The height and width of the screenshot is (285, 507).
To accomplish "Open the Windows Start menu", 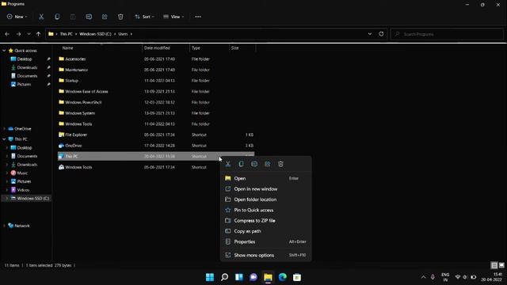I will pyautogui.click(x=210, y=277).
